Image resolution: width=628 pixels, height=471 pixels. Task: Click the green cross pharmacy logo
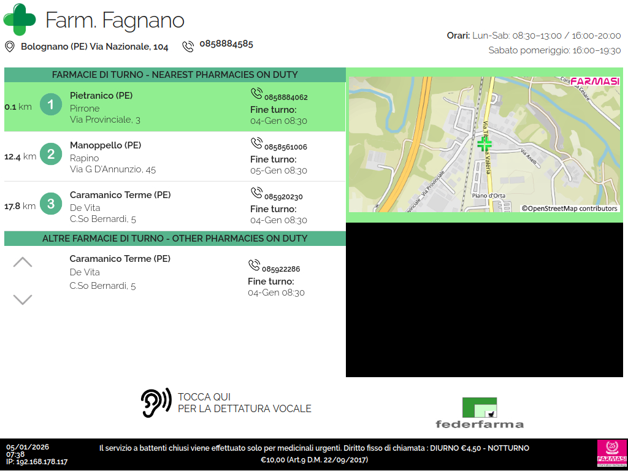point(20,19)
